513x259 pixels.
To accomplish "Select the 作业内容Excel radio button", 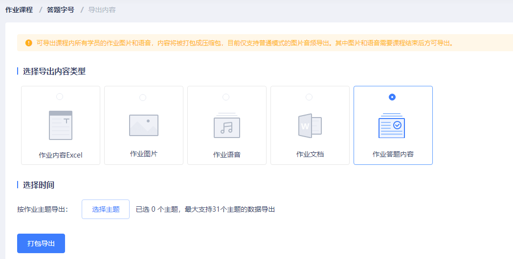I will (60, 97).
